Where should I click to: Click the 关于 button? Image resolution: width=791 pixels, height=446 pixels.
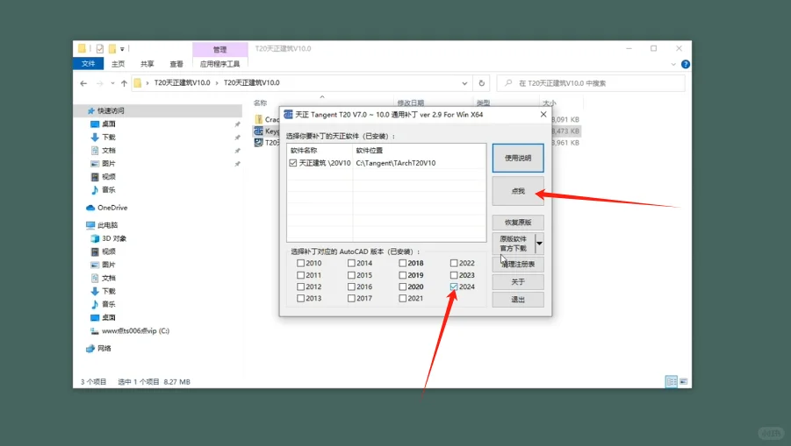(x=518, y=282)
